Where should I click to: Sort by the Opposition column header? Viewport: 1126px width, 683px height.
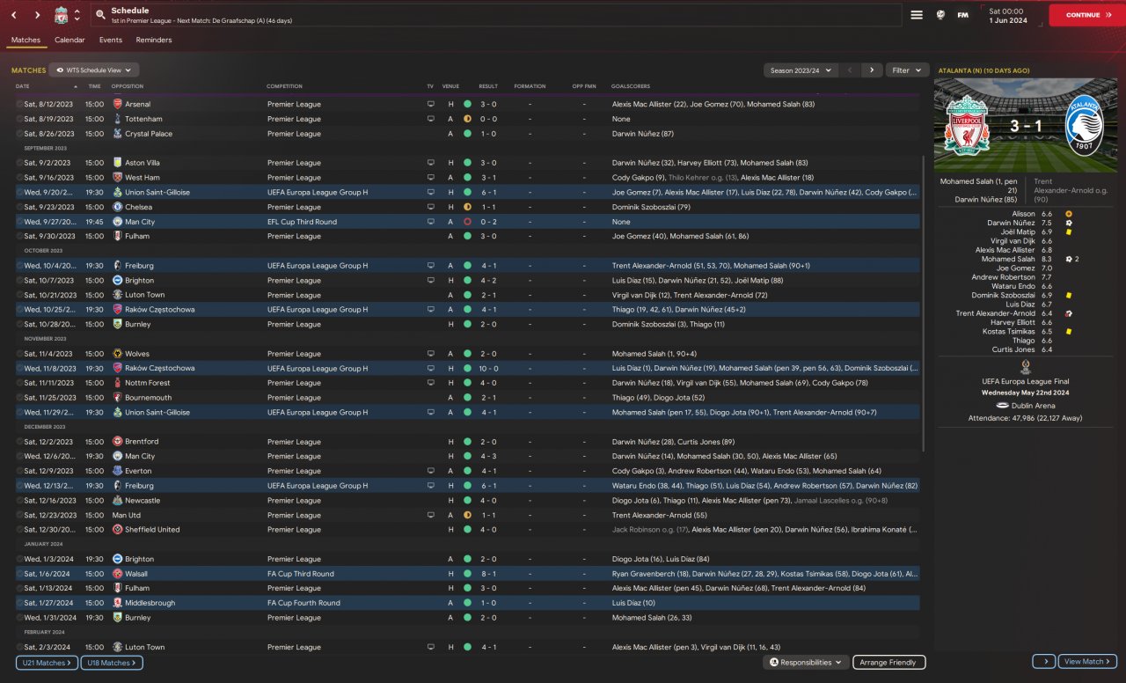coord(128,86)
